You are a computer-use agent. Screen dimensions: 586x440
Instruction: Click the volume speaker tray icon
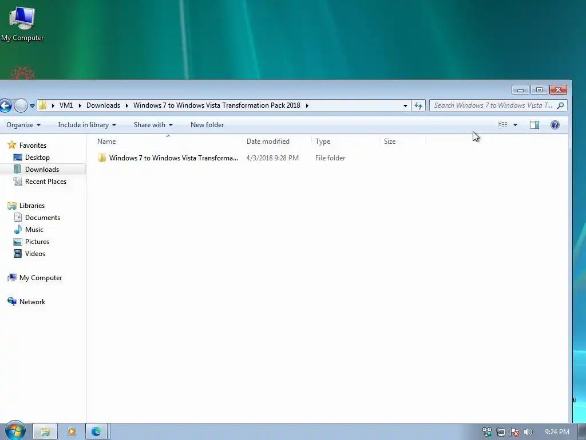point(528,432)
